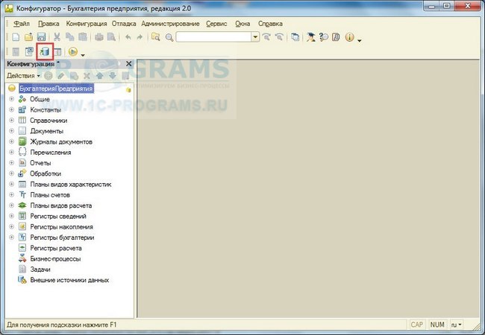The image size is (485, 335).
Task: Click the Справочники catalog icon in tree
Action: tap(23, 120)
